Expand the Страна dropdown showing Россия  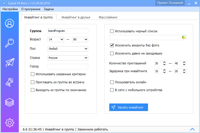[x=68, y=58]
